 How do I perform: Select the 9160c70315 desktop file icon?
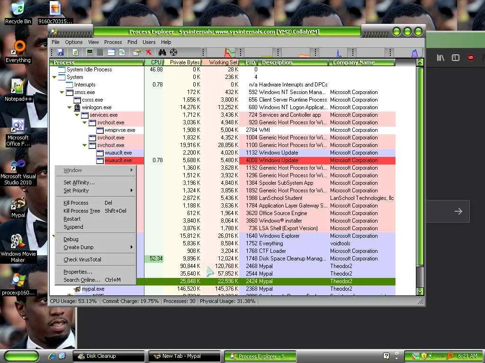[55, 13]
